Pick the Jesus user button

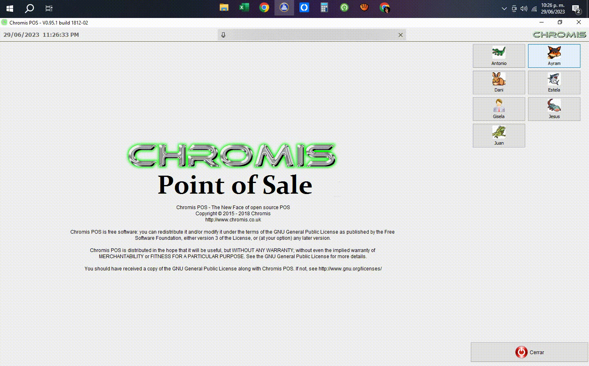click(x=554, y=109)
